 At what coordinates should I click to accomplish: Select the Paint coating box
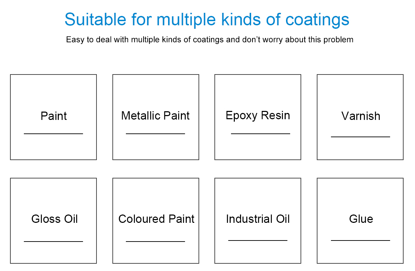pyautogui.click(x=53, y=117)
